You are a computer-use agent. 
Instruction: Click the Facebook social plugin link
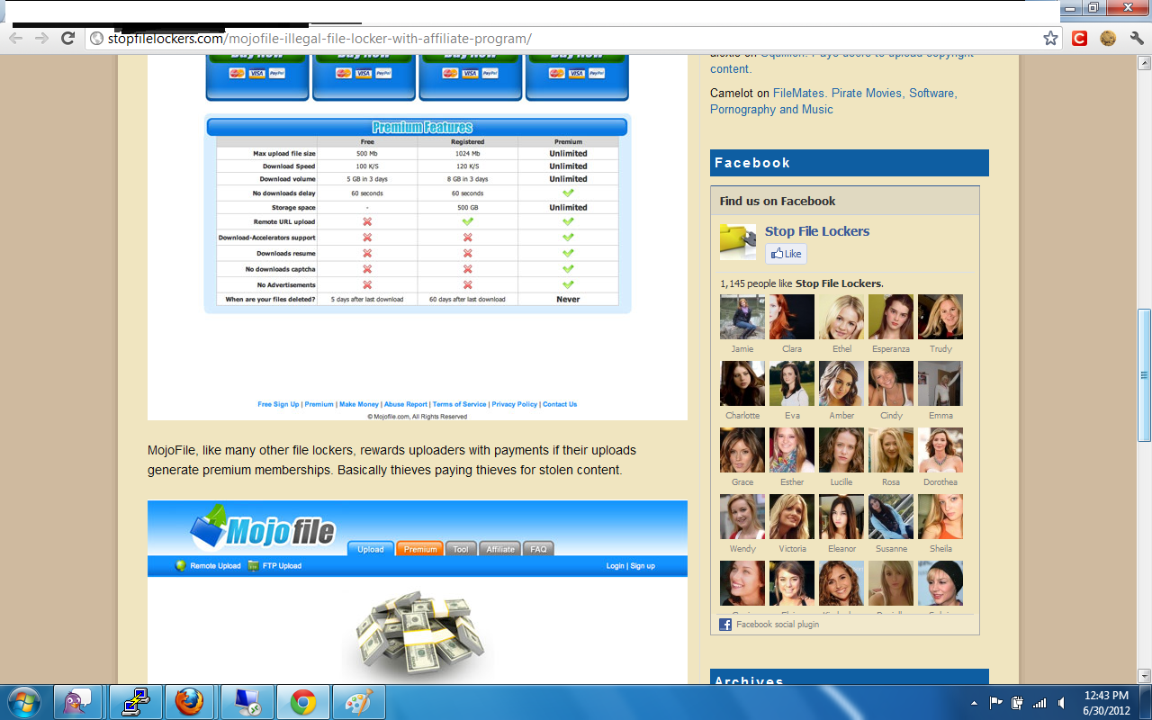pyautogui.click(x=777, y=624)
